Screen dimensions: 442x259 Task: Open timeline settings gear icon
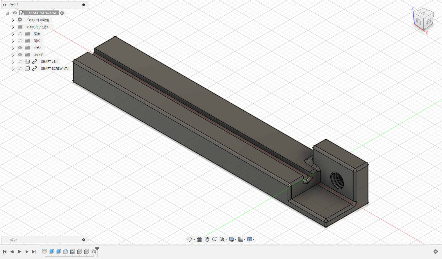pyautogui.click(x=436, y=251)
